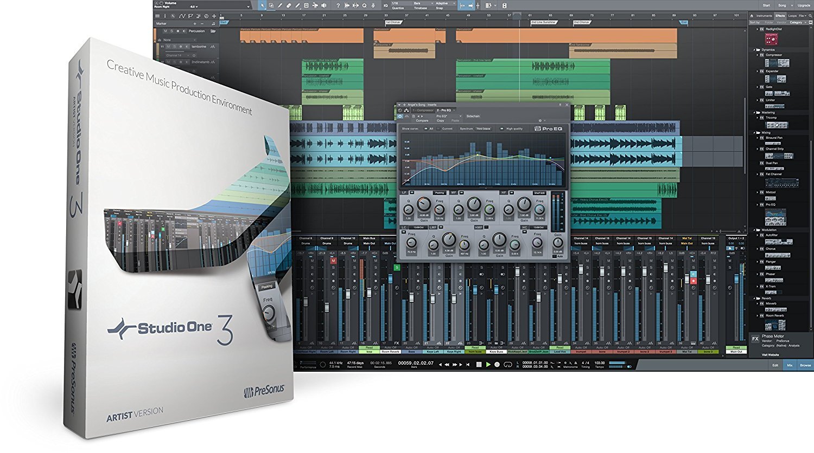Open the Pro EQ effect in the browser
This screenshot has width=814, height=453.
pyautogui.click(x=772, y=205)
